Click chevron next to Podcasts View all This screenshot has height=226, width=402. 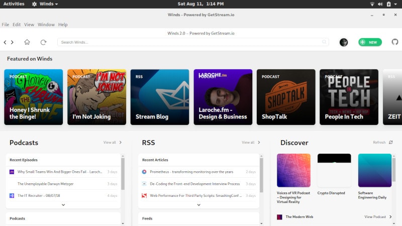(121, 142)
